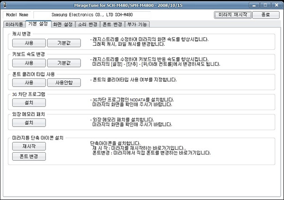
Task: Click 사용 under 캐시 변경
Action: click(29, 43)
